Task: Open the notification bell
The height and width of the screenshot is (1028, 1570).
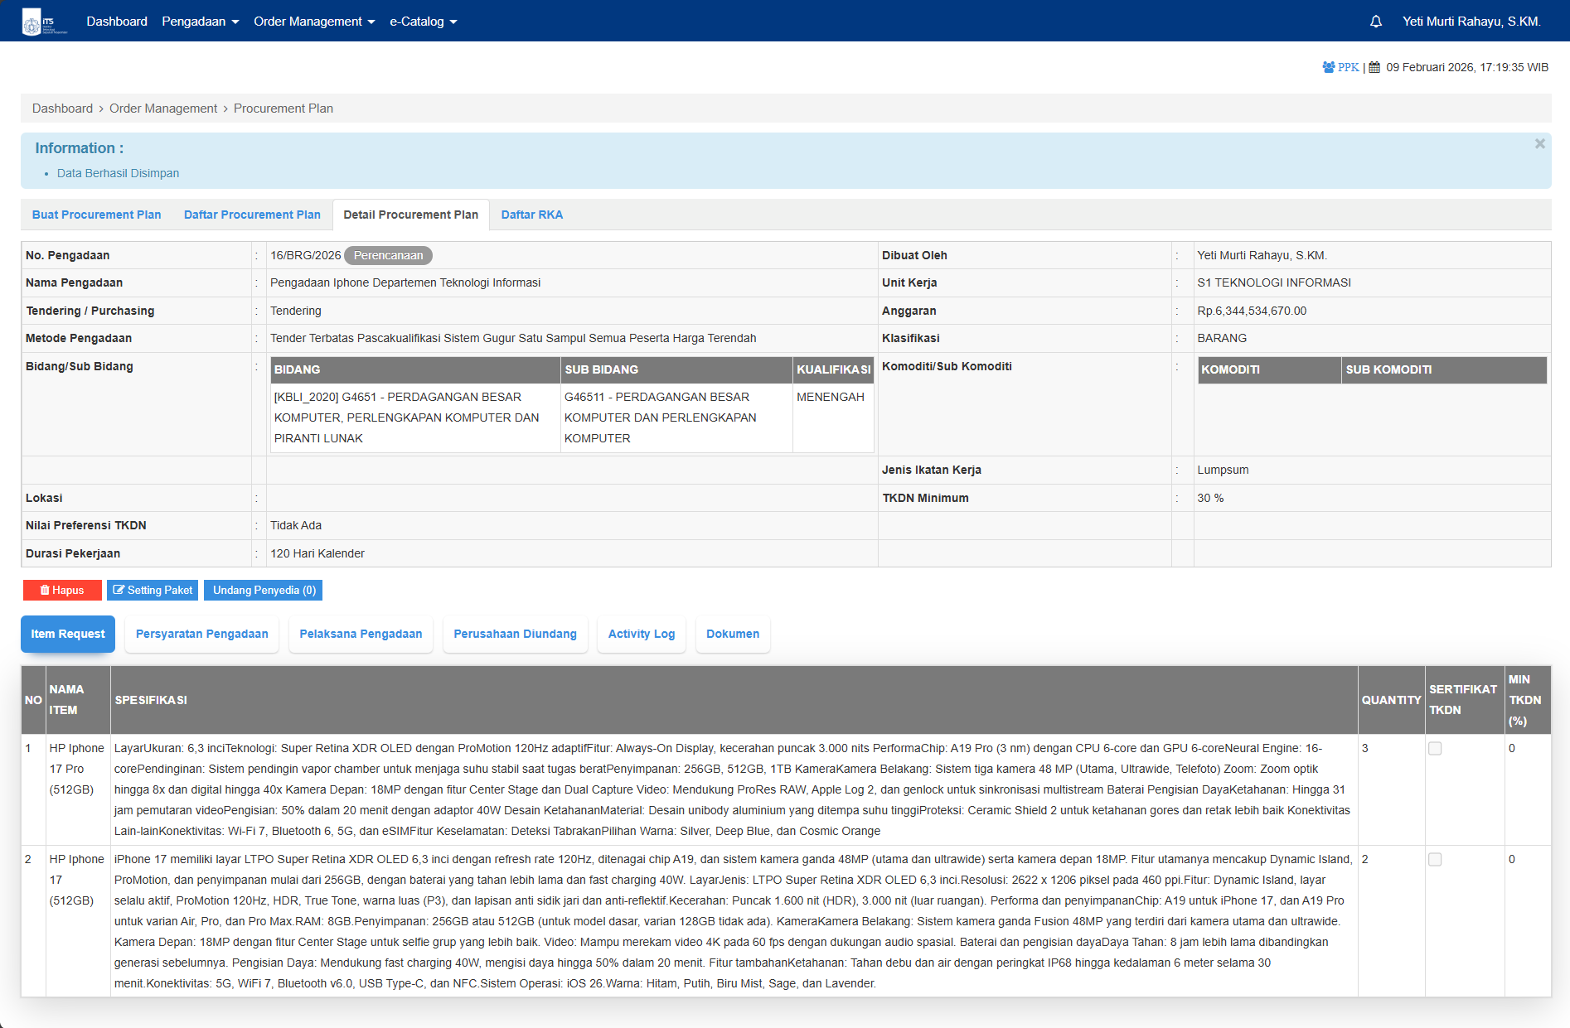Action: [x=1376, y=22]
